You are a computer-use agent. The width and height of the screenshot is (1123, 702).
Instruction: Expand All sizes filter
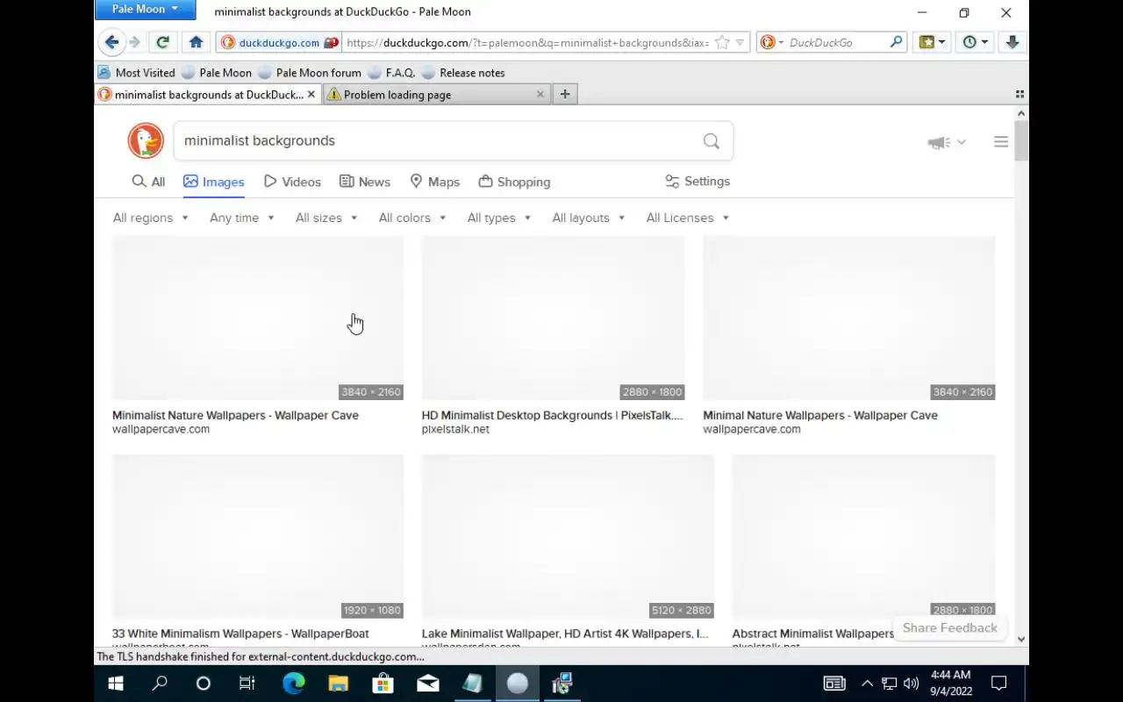coord(325,218)
